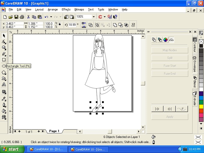The image size is (204, 153).
Task: Pick the yellow color swatch
Action: pyautogui.click(x=201, y=106)
